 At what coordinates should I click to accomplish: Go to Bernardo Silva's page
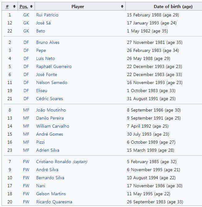[x=49, y=178]
